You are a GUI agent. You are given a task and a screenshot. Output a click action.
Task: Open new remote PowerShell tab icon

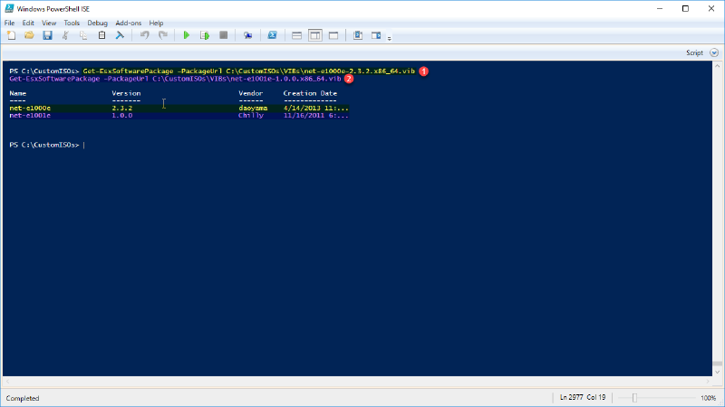coord(247,35)
